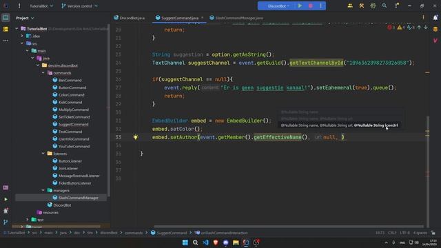Open the Git branch tool window

[6, 222]
